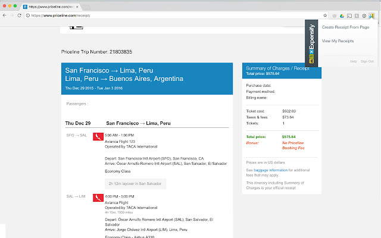This screenshot has height=238, width=381.
Task: Click Sign Out in Expensify popup
Action: coord(367,61)
